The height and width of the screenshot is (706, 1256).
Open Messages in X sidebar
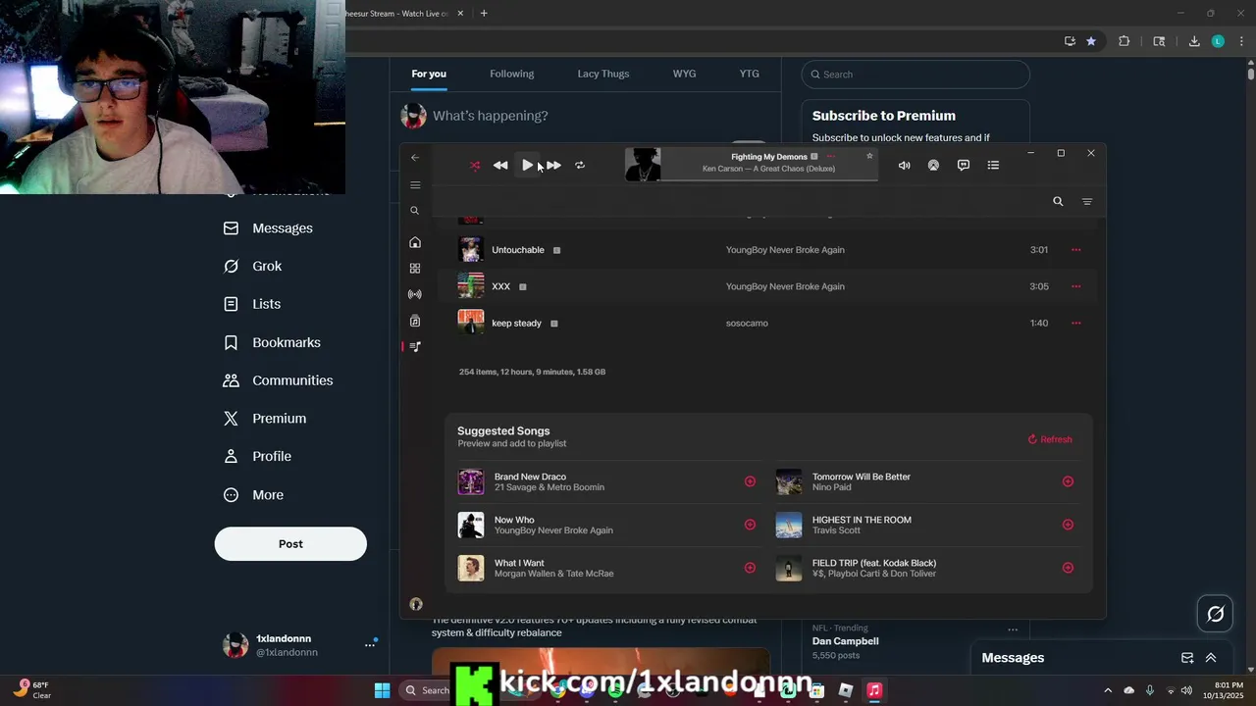(268, 228)
